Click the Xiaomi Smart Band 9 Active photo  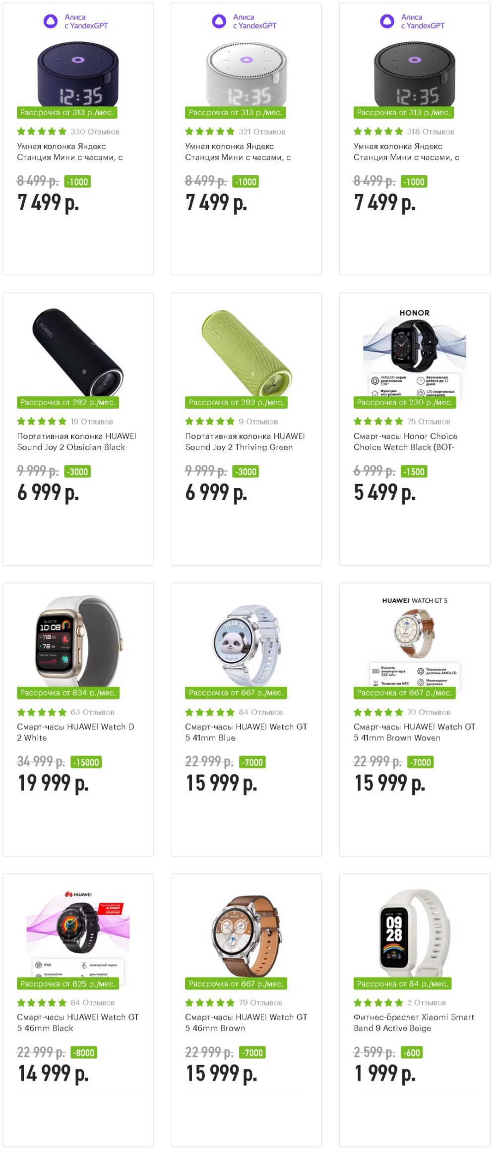(x=415, y=933)
